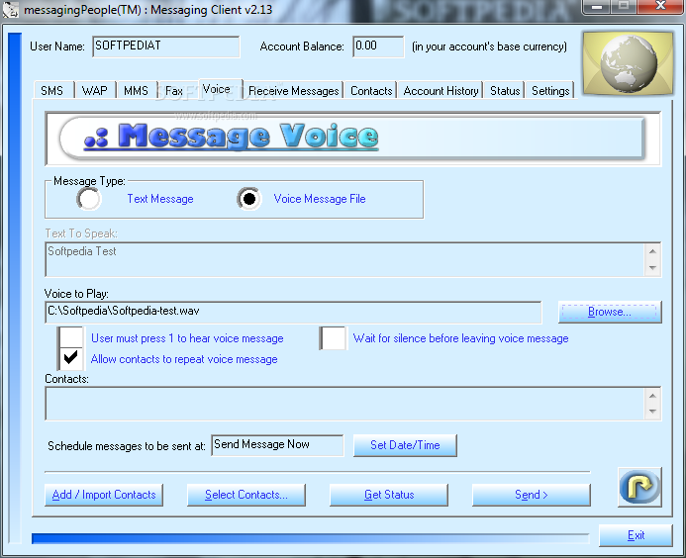Viewport: 686px width, 558px height.
Task: Click the Exit button
Action: click(x=636, y=535)
